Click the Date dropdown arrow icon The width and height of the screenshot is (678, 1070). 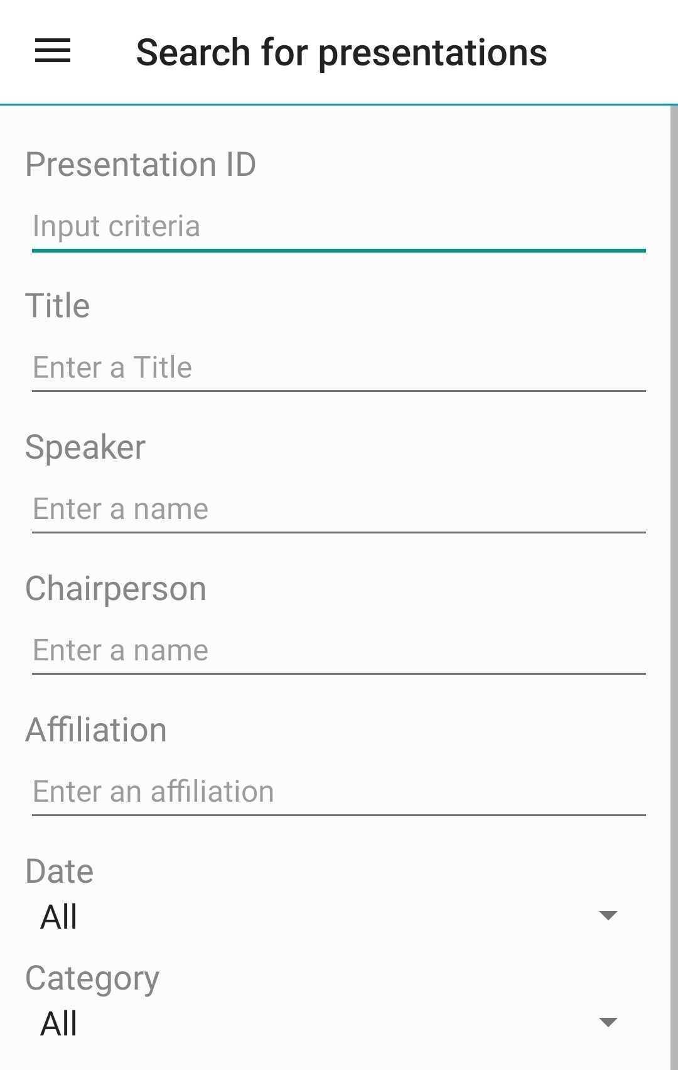[x=608, y=915]
